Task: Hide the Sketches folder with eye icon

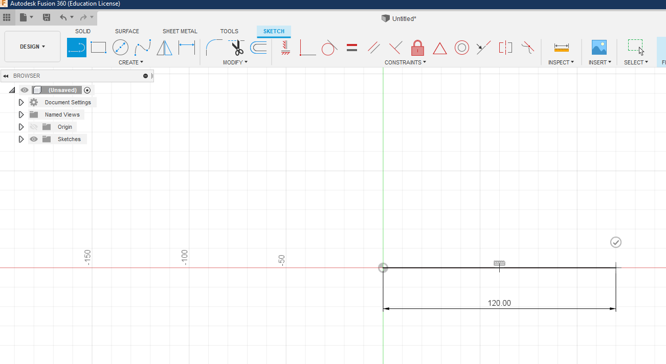Action: tap(34, 139)
